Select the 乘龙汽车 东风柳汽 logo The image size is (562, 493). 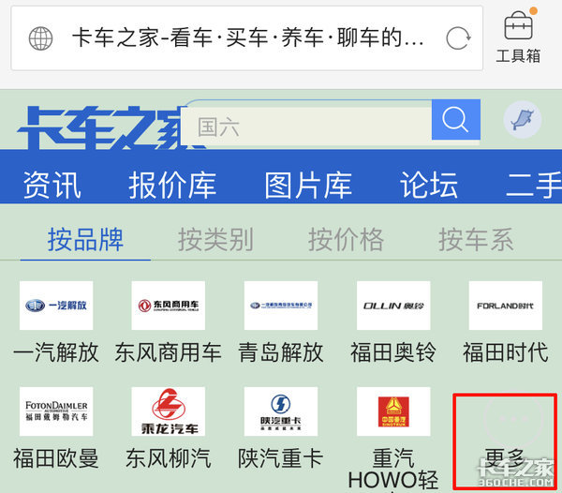pyautogui.click(x=169, y=411)
